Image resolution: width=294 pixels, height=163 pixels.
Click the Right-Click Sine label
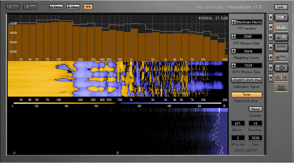(x=246, y=101)
